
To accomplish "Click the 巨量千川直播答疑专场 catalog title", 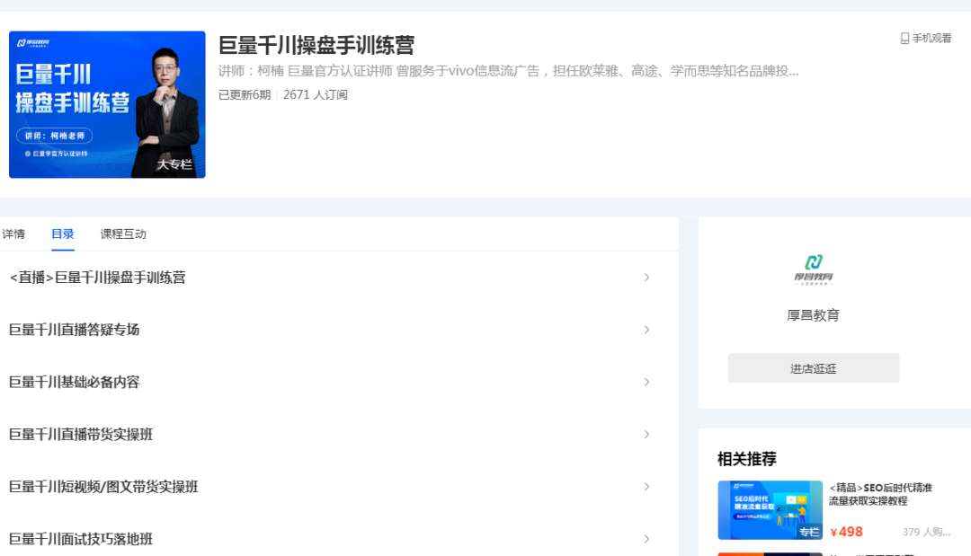I will (75, 330).
